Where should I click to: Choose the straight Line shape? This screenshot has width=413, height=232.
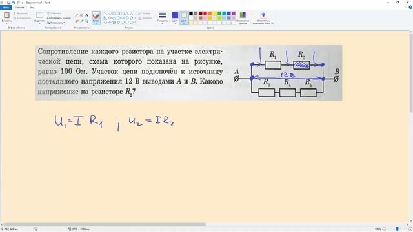click(x=105, y=14)
